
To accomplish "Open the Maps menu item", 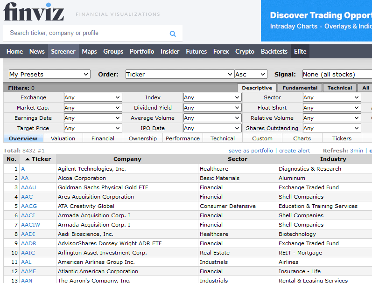I will point(90,51).
